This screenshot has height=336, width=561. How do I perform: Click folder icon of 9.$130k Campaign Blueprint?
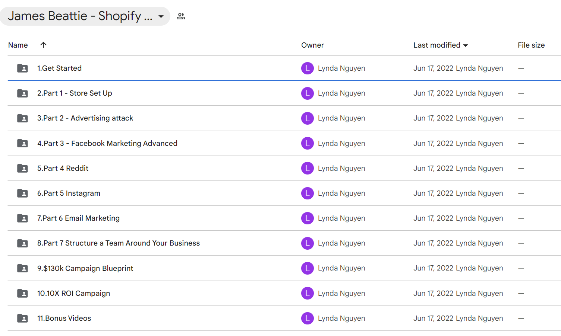(22, 268)
